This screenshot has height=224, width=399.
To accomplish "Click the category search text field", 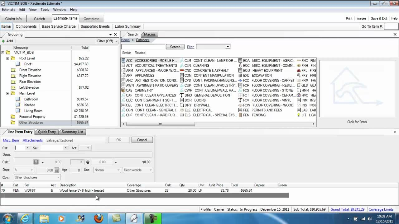I will [143, 47].
